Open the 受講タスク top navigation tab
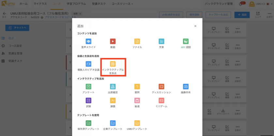 point(99,4)
